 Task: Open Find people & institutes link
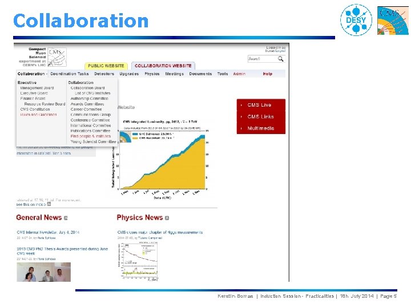pos(90,136)
